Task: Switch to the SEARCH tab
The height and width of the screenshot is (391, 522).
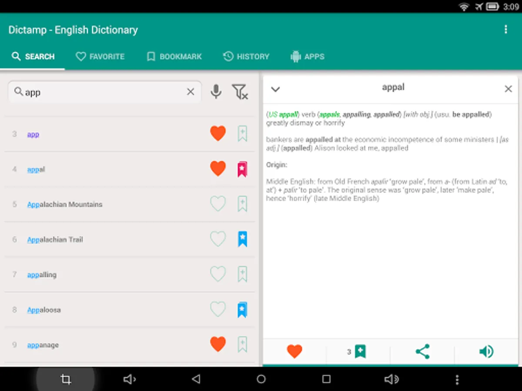Action: (x=33, y=56)
